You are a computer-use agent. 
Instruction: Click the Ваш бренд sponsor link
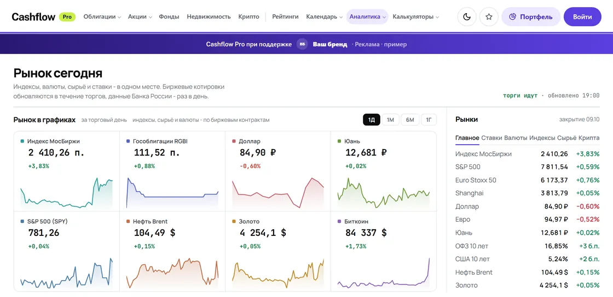(x=330, y=44)
